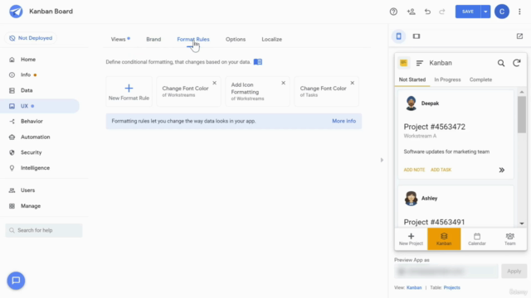Tap New Project in bottom navigation
Screen dimensions: 531x298
coord(411,239)
